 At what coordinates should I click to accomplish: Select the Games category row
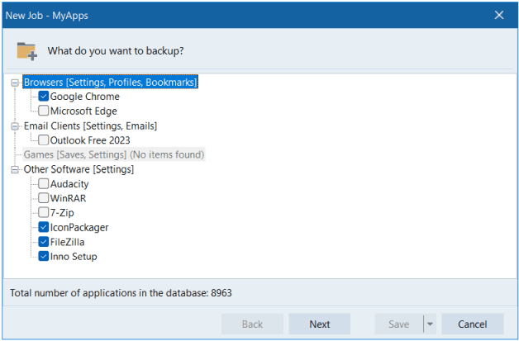(113, 154)
